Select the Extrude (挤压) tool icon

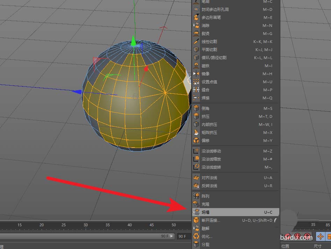coord(196,116)
